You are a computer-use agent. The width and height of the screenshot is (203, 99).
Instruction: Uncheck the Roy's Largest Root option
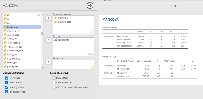(x=7, y=92)
